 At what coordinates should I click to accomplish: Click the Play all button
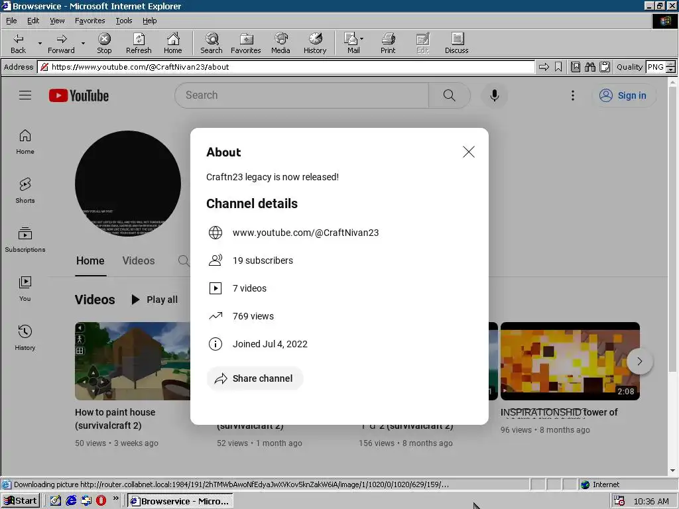154,300
